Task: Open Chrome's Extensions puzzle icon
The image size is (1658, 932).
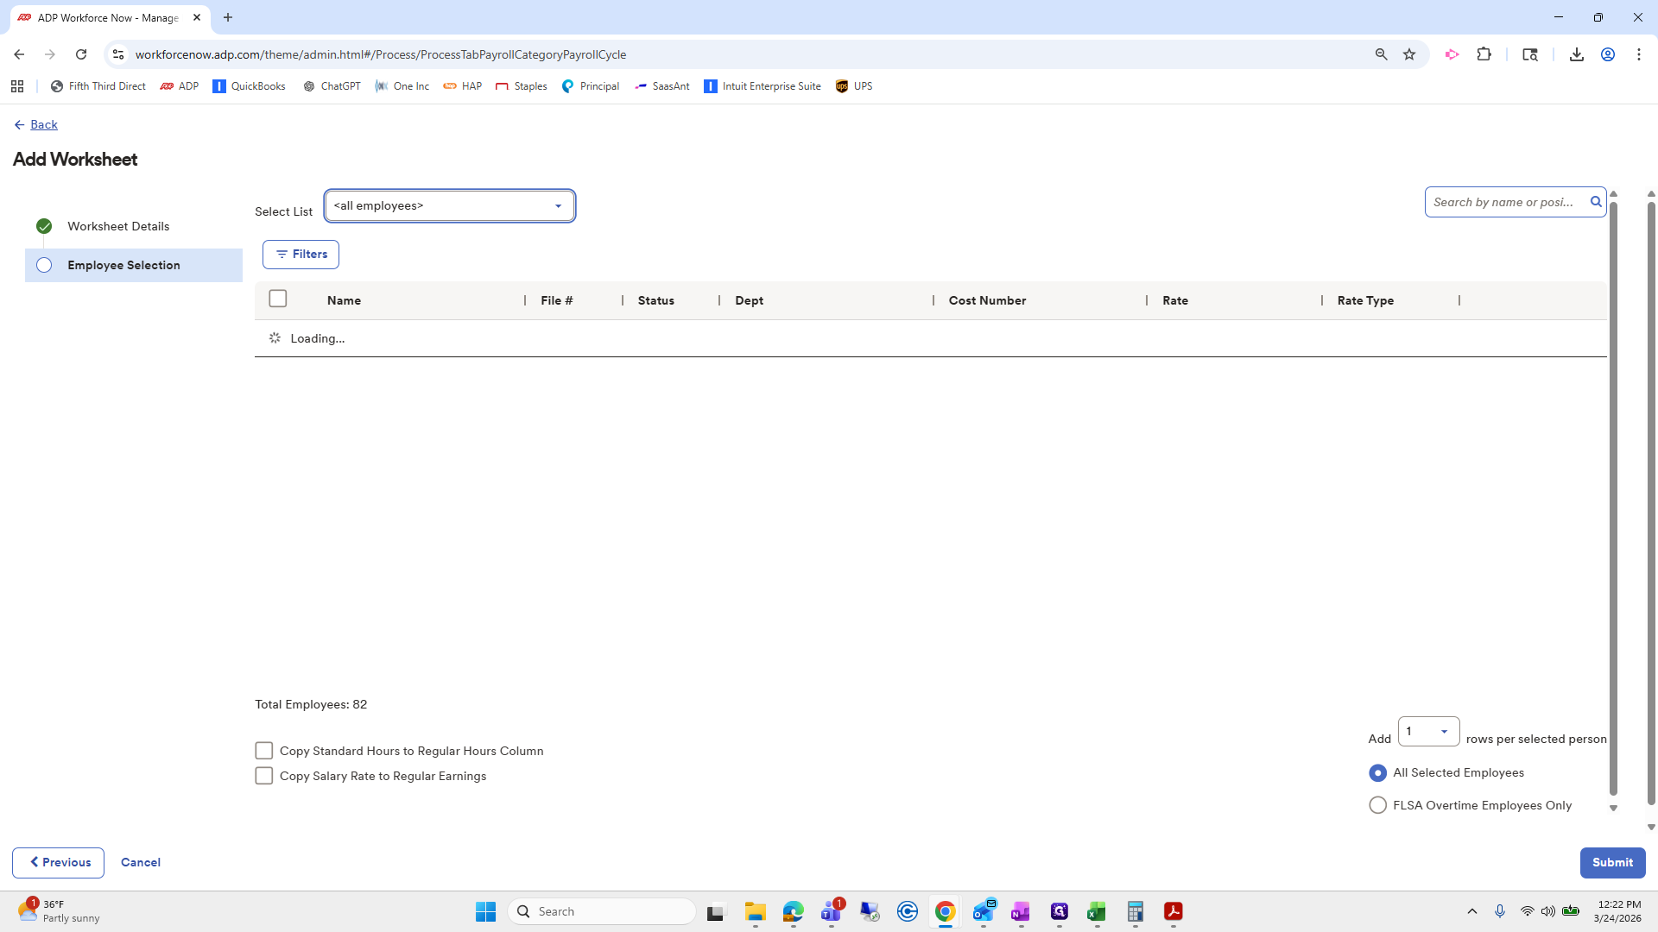Action: pos(1484,54)
